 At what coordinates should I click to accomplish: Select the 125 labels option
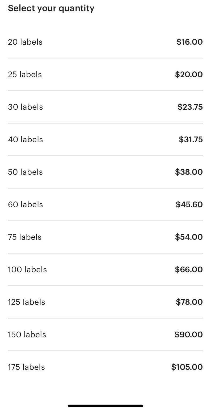pyautogui.click(x=105, y=302)
